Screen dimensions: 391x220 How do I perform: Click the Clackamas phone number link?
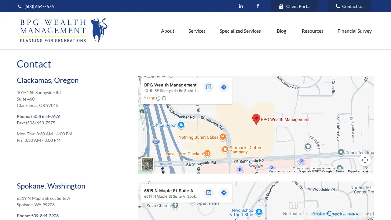click(x=46, y=116)
